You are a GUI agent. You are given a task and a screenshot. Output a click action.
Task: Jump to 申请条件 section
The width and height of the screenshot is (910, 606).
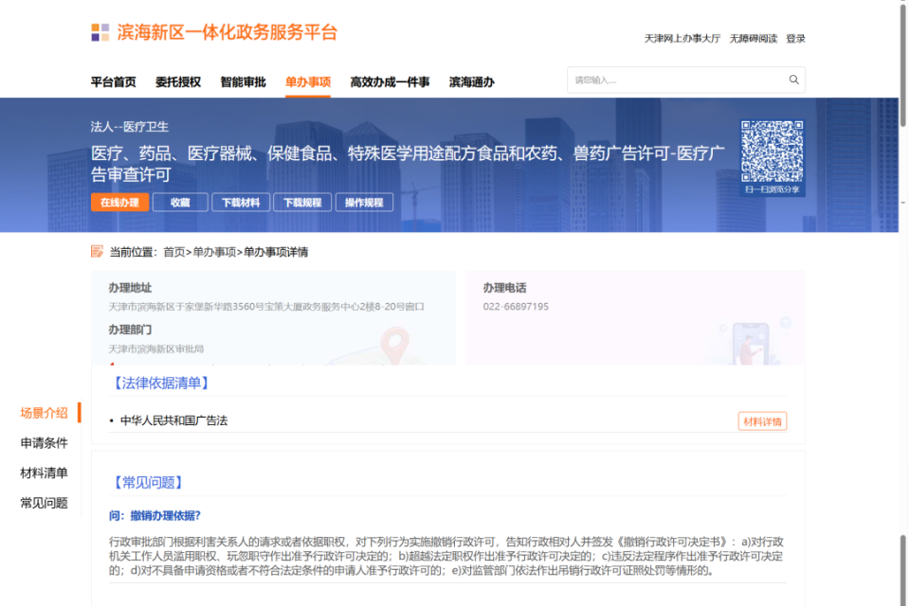[45, 443]
